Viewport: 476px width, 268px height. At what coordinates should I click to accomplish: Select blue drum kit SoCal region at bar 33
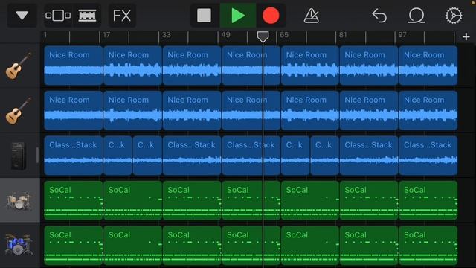(192, 245)
